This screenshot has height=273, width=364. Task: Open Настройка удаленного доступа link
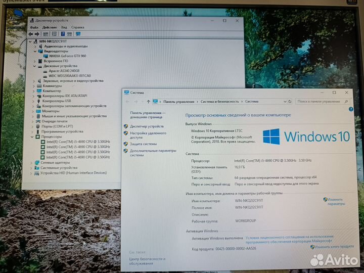[148, 135]
